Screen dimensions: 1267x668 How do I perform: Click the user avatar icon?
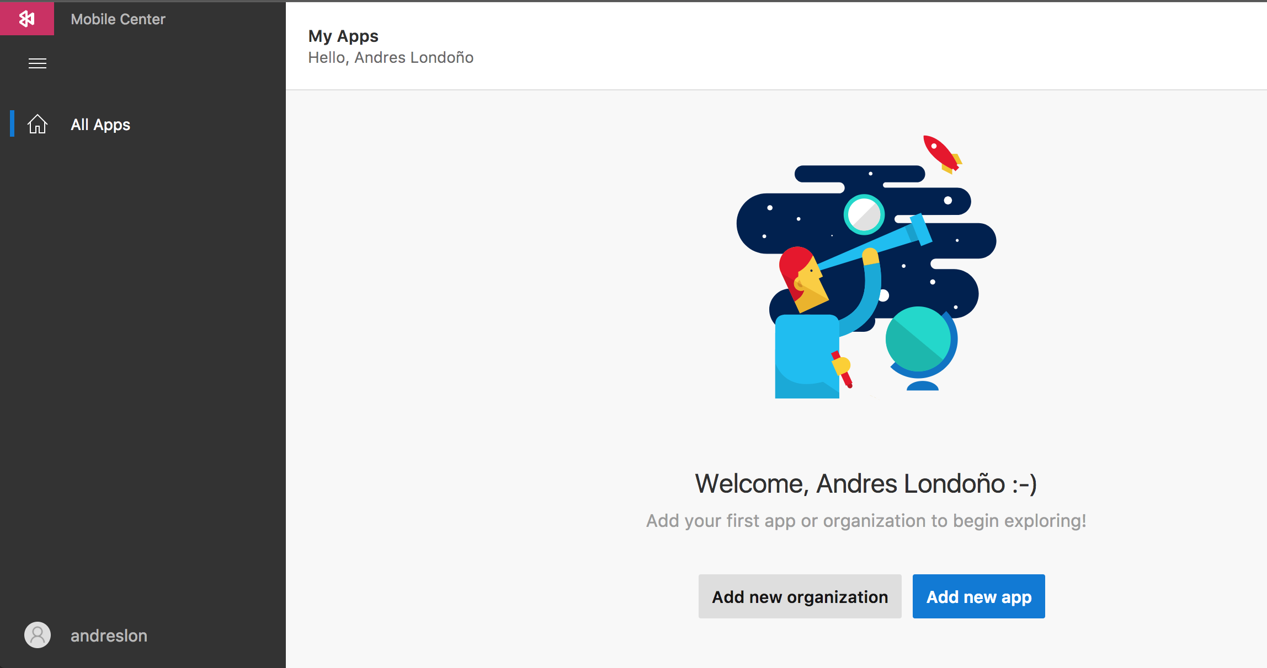point(38,635)
